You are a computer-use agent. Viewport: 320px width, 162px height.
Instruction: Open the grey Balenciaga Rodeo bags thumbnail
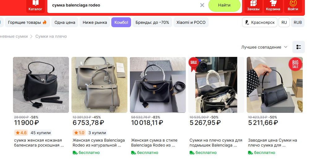pyautogui.click(x=99, y=85)
